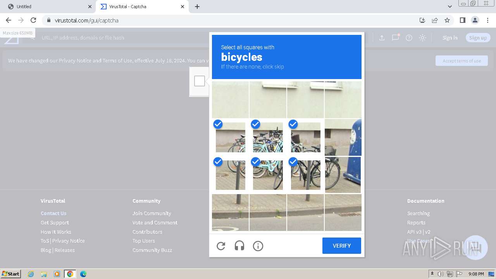The width and height of the screenshot is (496, 279).
Task: Switch to the audio captcha challenge
Action: 239,246
